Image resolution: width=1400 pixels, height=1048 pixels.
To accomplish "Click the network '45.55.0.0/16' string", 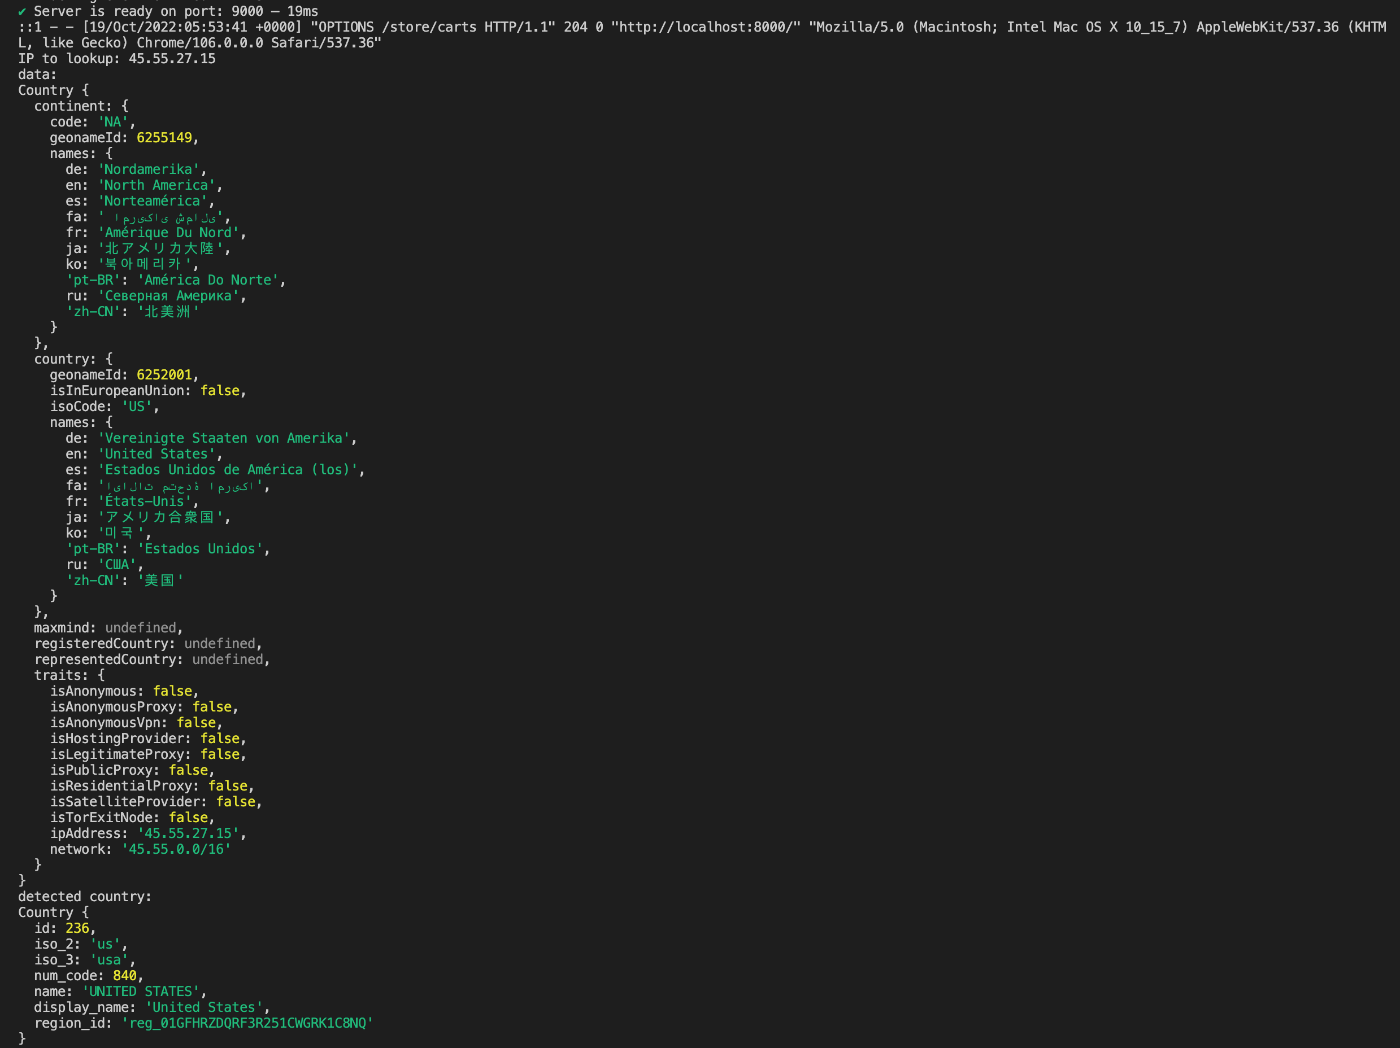I will click(x=176, y=849).
